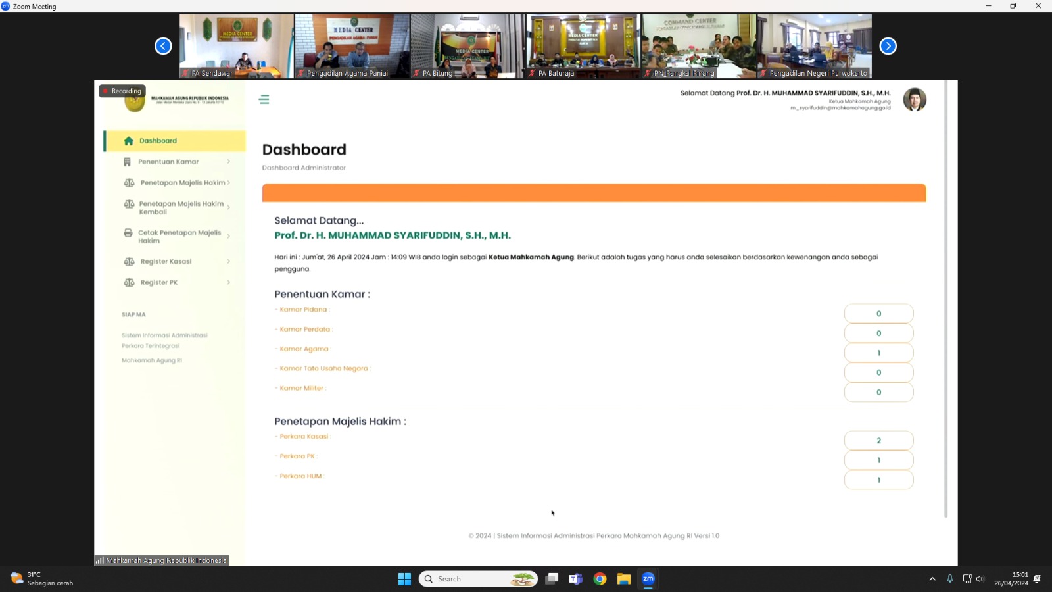Click the Perkara Kasasi count button
Image resolution: width=1052 pixels, height=592 pixels.
pyautogui.click(x=878, y=441)
